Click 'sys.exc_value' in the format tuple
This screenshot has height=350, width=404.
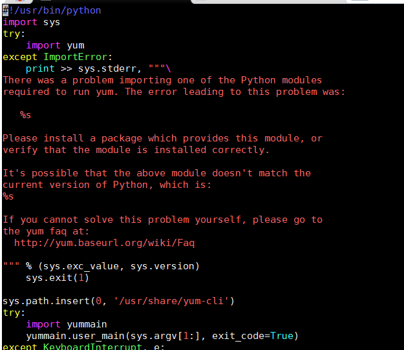click(81, 266)
